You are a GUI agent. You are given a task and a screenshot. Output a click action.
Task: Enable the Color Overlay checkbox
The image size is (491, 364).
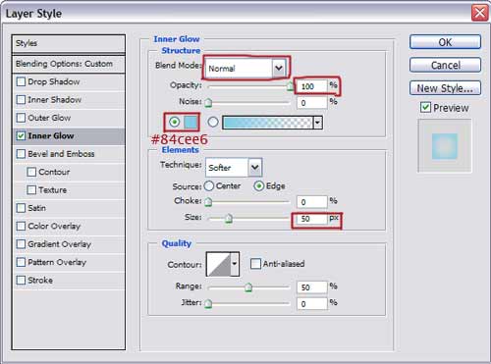[21, 226]
